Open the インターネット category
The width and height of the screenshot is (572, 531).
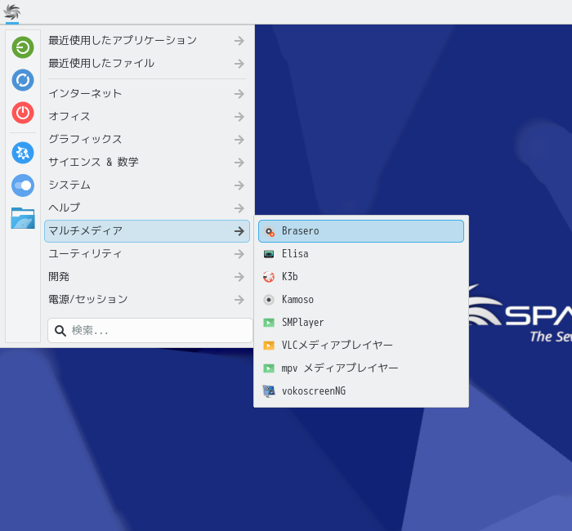pyautogui.click(x=147, y=94)
